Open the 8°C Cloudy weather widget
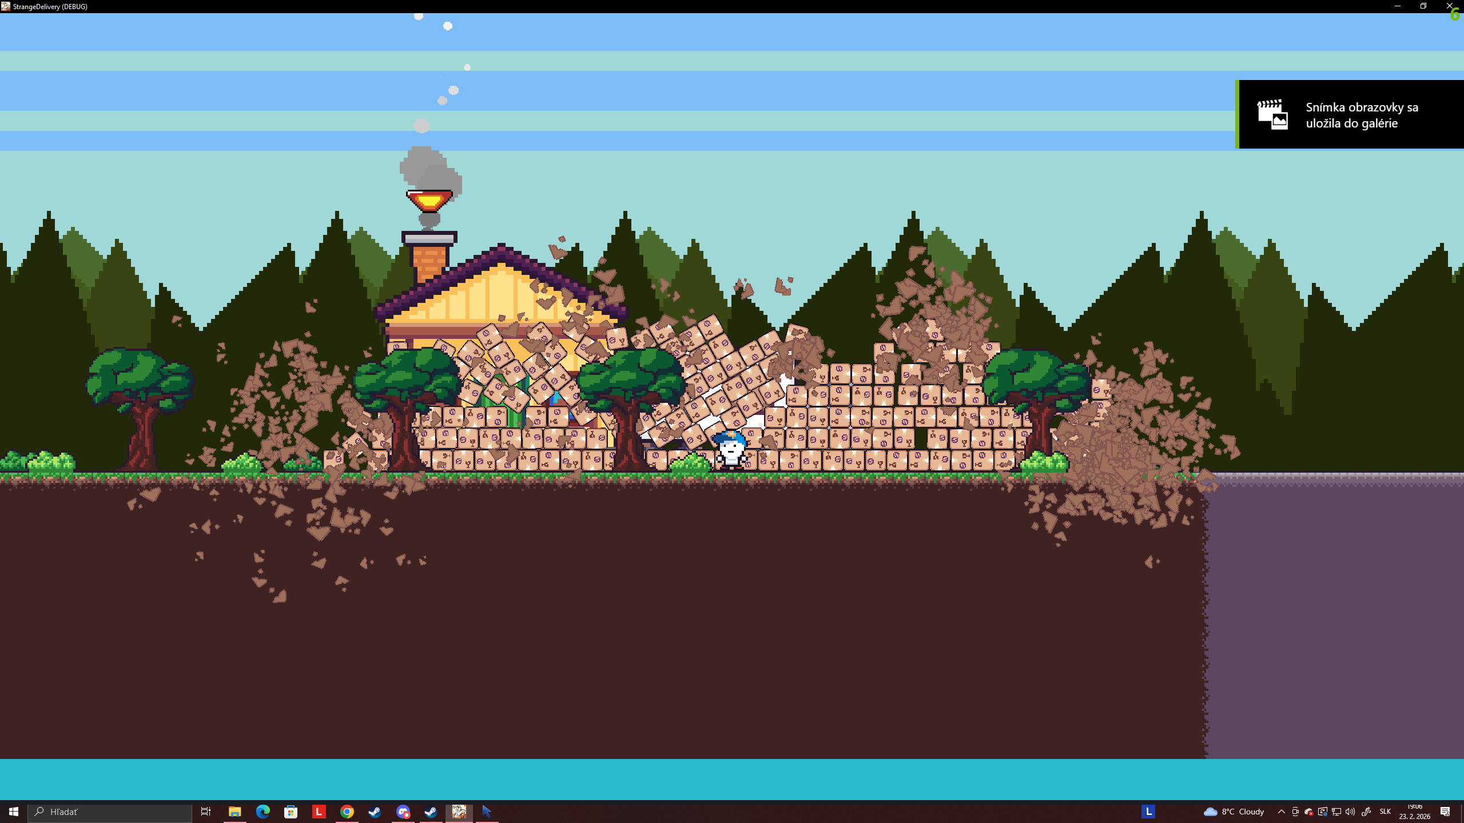The width and height of the screenshot is (1464, 823). click(1234, 812)
